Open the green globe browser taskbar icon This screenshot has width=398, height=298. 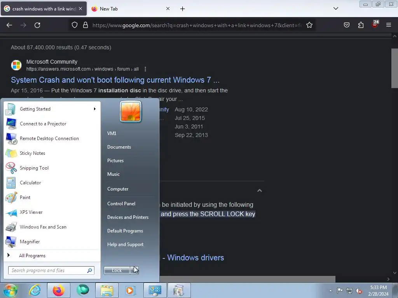[83, 290]
